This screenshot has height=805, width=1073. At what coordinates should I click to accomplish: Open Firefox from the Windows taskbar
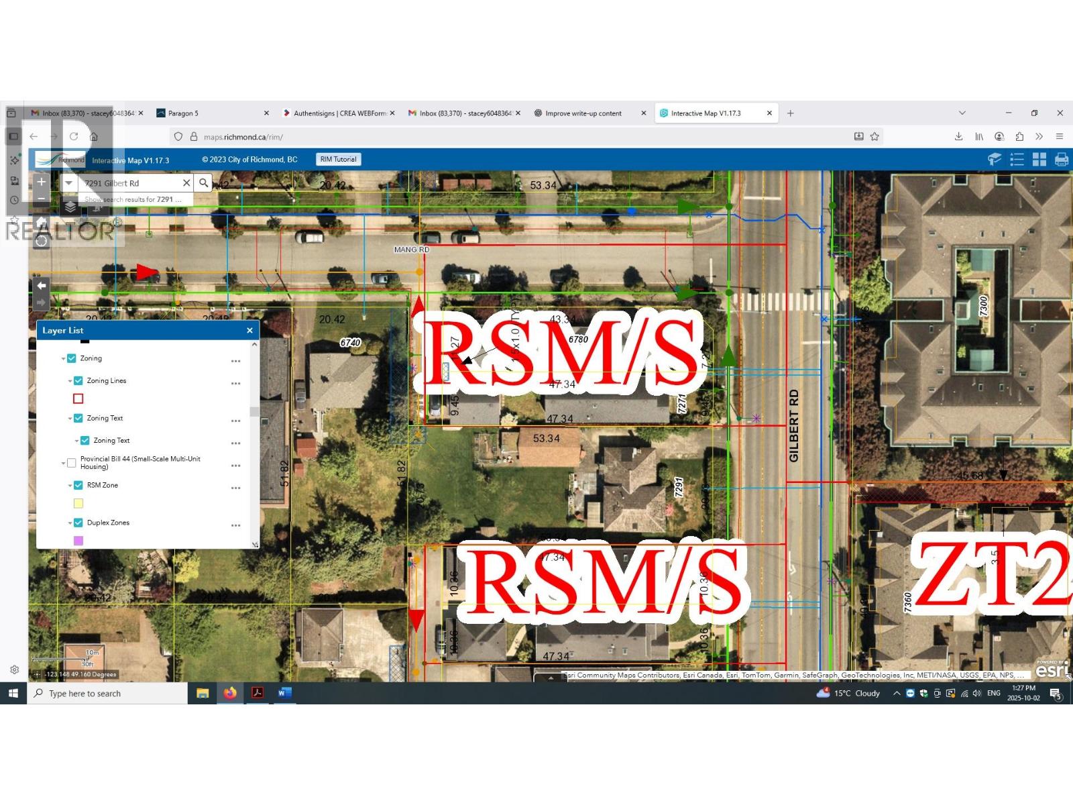(x=230, y=693)
